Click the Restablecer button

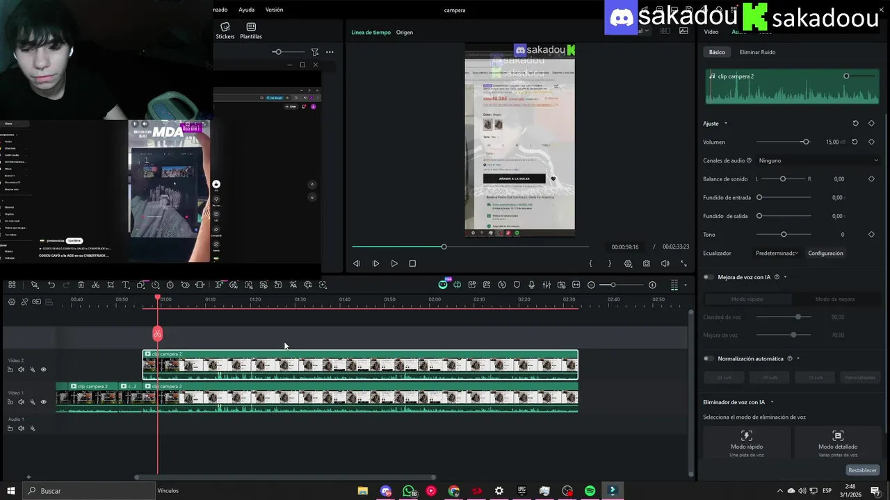point(863,470)
